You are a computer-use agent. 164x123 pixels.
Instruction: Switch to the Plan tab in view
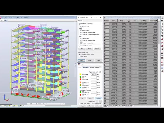click(x=5, y=20)
